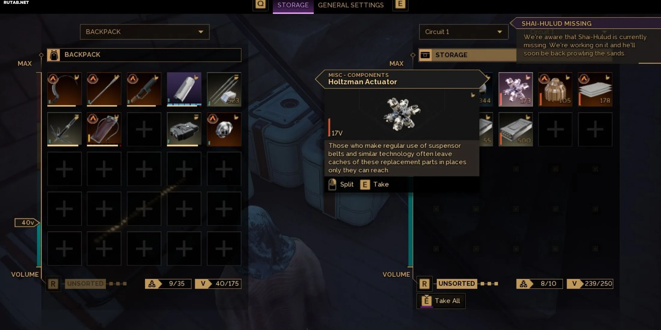Image resolution: width=661 pixels, height=330 pixels.
Task: Select the brown item stack of 105
Action: tap(555, 89)
